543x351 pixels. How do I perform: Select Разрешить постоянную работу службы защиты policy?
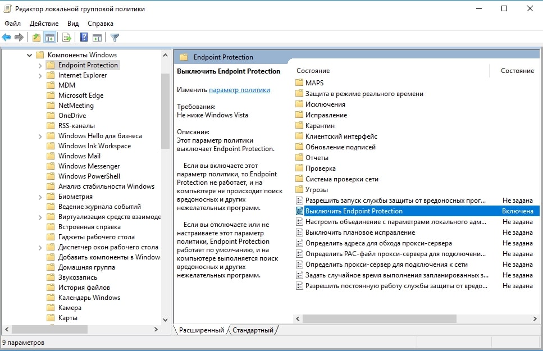(x=396, y=286)
